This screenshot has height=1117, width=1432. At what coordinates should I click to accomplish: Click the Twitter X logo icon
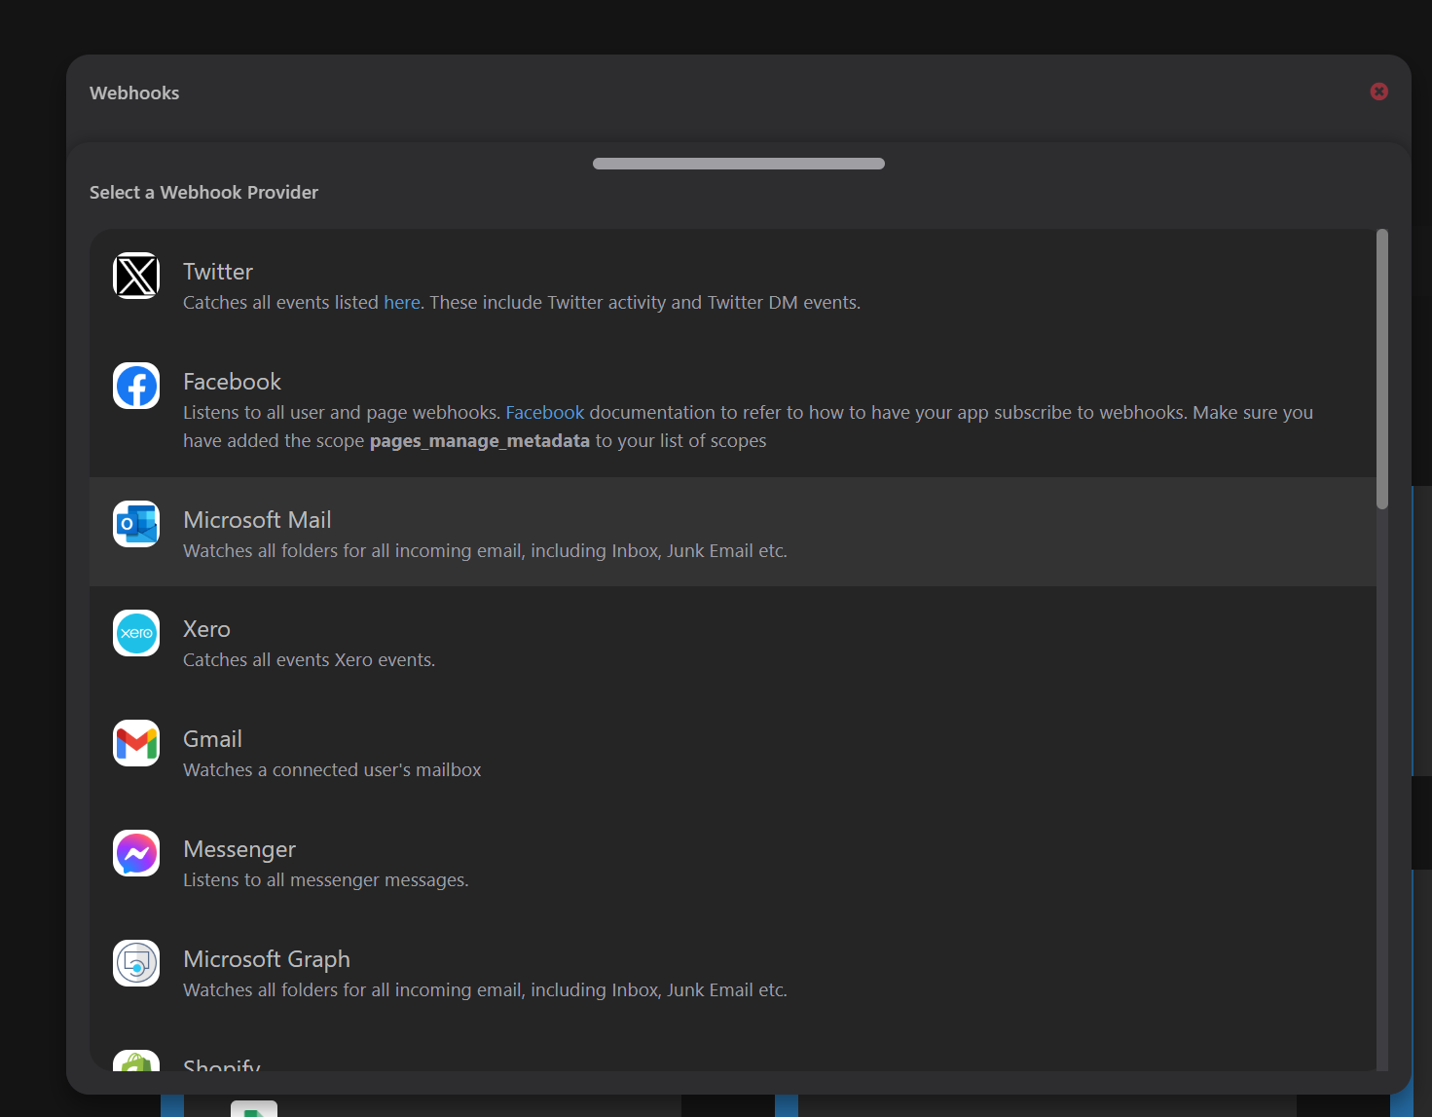pyautogui.click(x=136, y=276)
